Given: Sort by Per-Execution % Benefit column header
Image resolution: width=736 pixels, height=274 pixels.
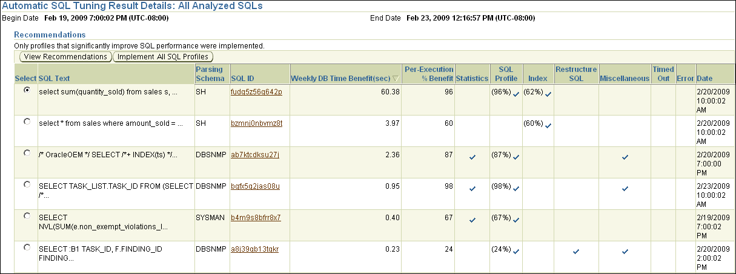Looking at the screenshot, I should pyautogui.click(x=428, y=74).
